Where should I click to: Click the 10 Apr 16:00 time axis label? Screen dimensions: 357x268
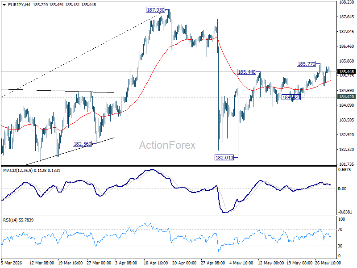(x=156, y=263)
